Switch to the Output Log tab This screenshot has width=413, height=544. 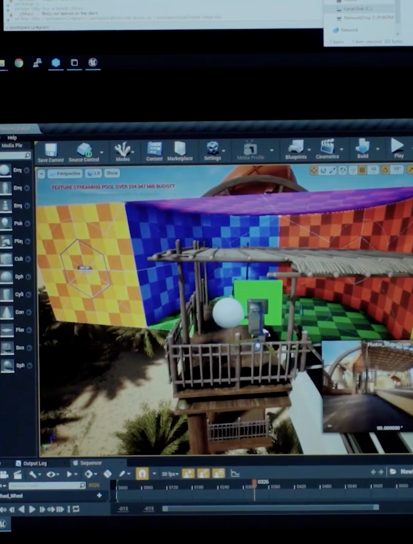[31, 463]
